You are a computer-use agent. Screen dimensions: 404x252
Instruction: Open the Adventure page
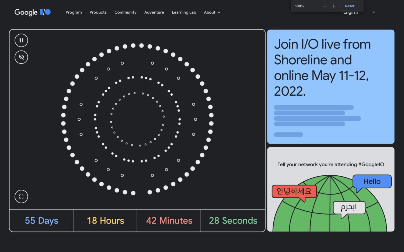154,12
